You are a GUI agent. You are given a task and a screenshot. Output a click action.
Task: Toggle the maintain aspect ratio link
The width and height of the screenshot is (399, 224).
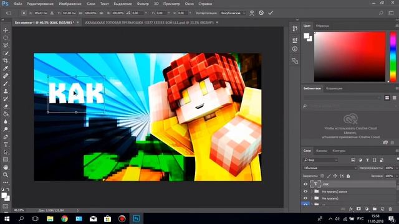pos(101,12)
